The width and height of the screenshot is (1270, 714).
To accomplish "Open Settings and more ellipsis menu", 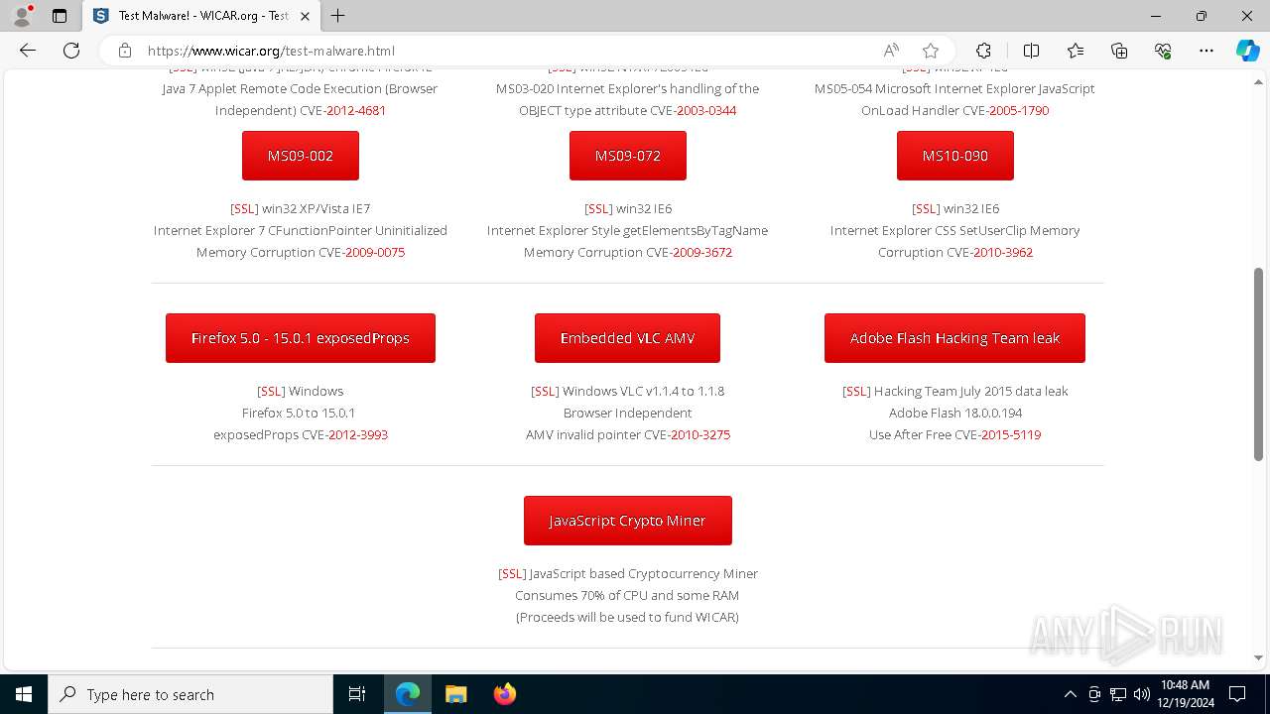I will click(1206, 51).
